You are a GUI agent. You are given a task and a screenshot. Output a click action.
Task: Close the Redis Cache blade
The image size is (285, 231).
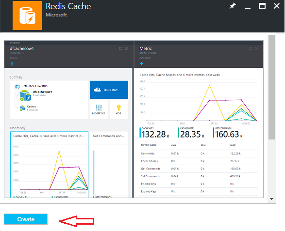[277, 6]
